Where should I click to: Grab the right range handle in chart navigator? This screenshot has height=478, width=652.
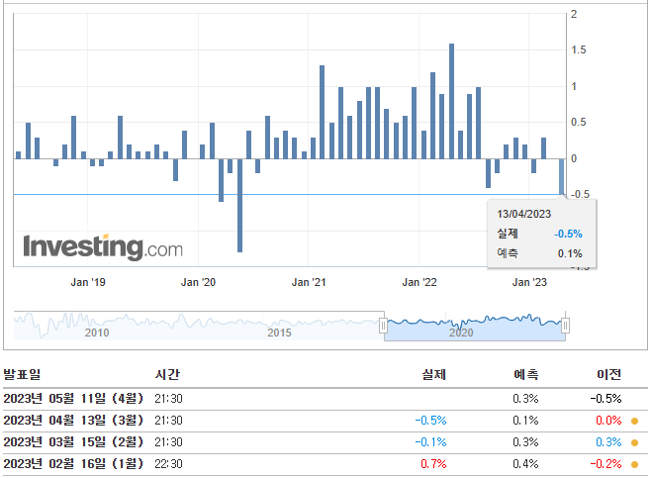click(565, 326)
